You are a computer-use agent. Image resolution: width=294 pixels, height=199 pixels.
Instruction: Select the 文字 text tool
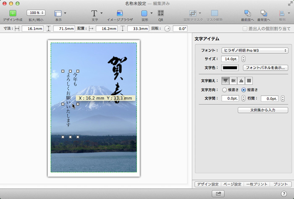[94, 13]
